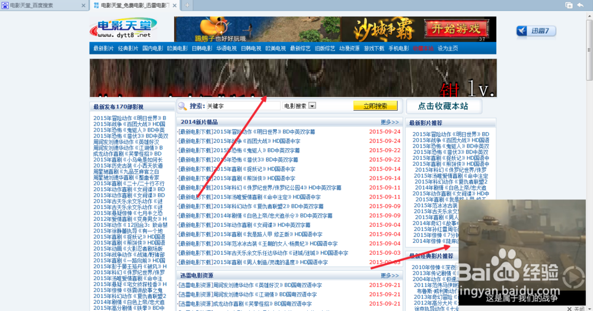
Task: Open left sidebar 《一路向前》HD国 link
Action: 129,261
